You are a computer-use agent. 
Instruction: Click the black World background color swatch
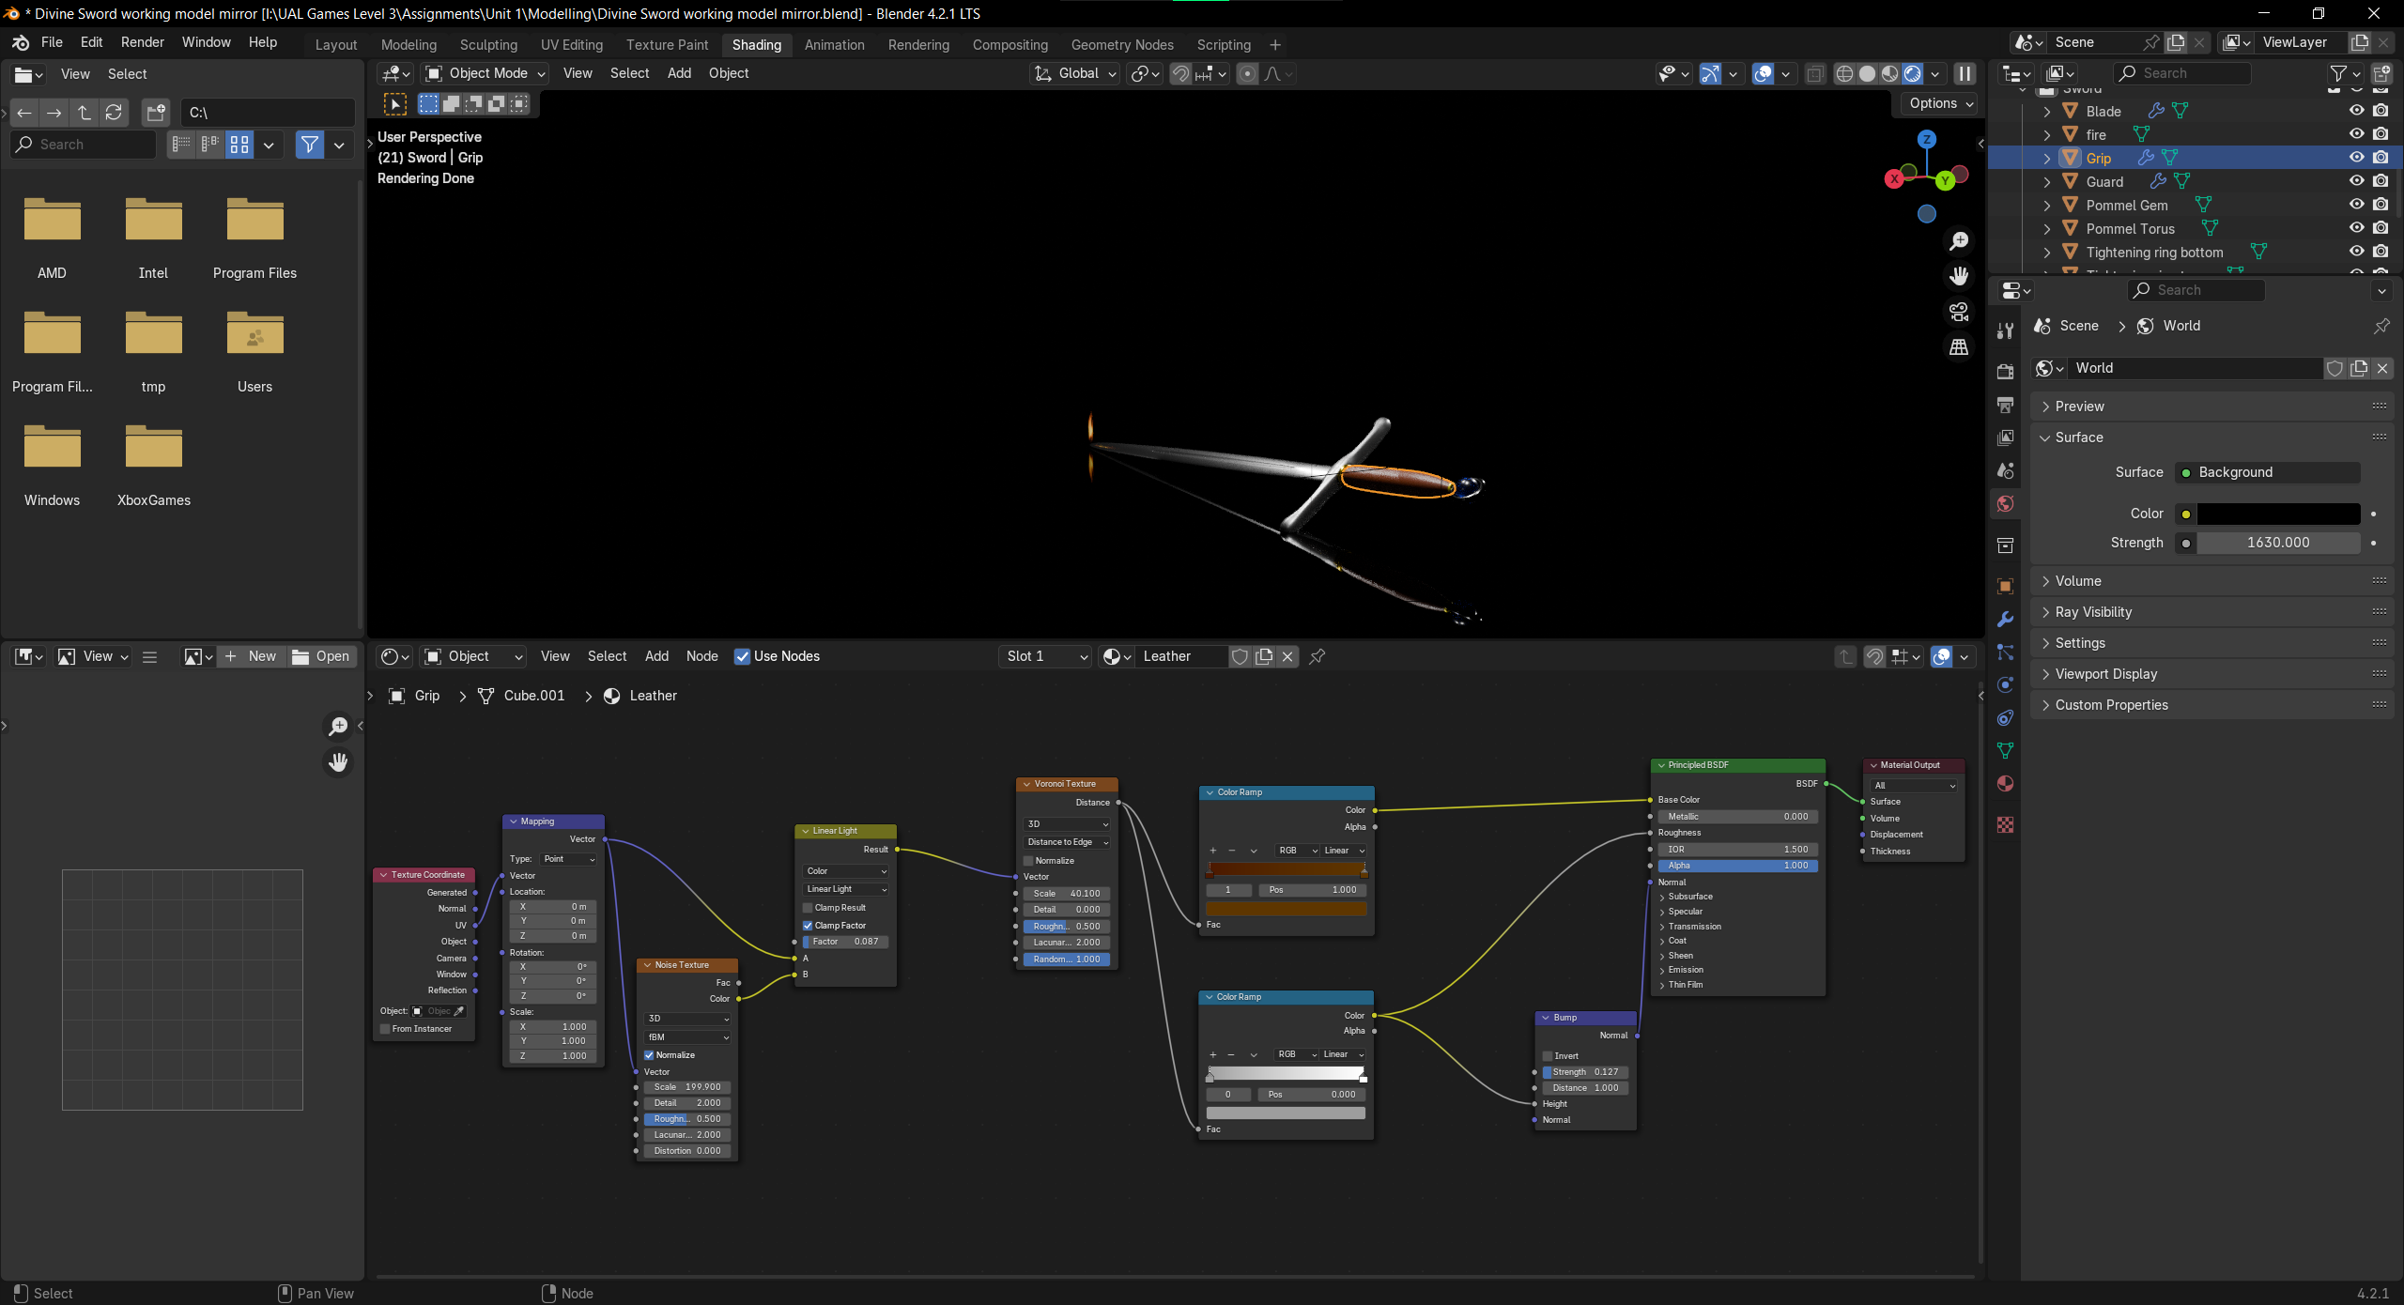point(2277,514)
